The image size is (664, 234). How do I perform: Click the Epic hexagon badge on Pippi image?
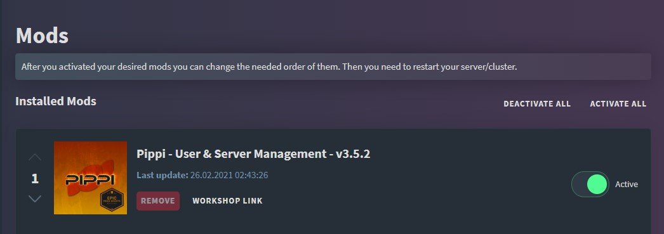[112, 199]
